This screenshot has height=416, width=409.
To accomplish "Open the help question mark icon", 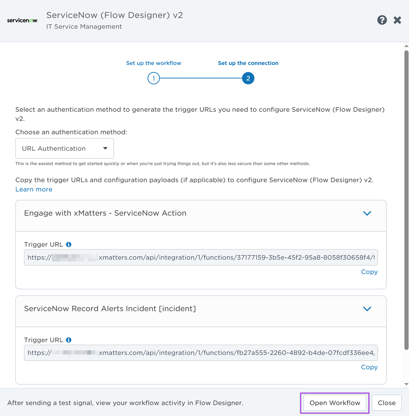I will 382,20.
